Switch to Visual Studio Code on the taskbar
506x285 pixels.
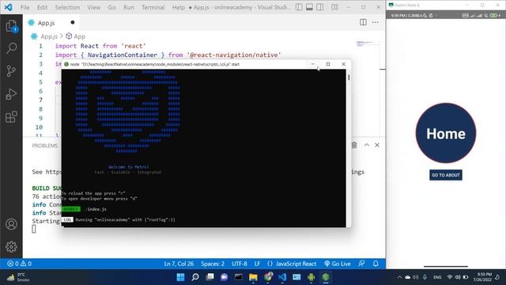click(282, 277)
